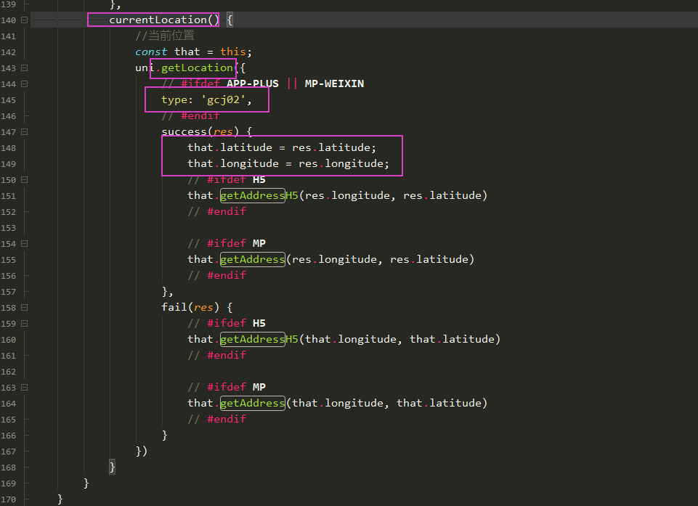This screenshot has width=698, height=506.
Task: Click the "type" property on line 145
Action: click(x=174, y=100)
